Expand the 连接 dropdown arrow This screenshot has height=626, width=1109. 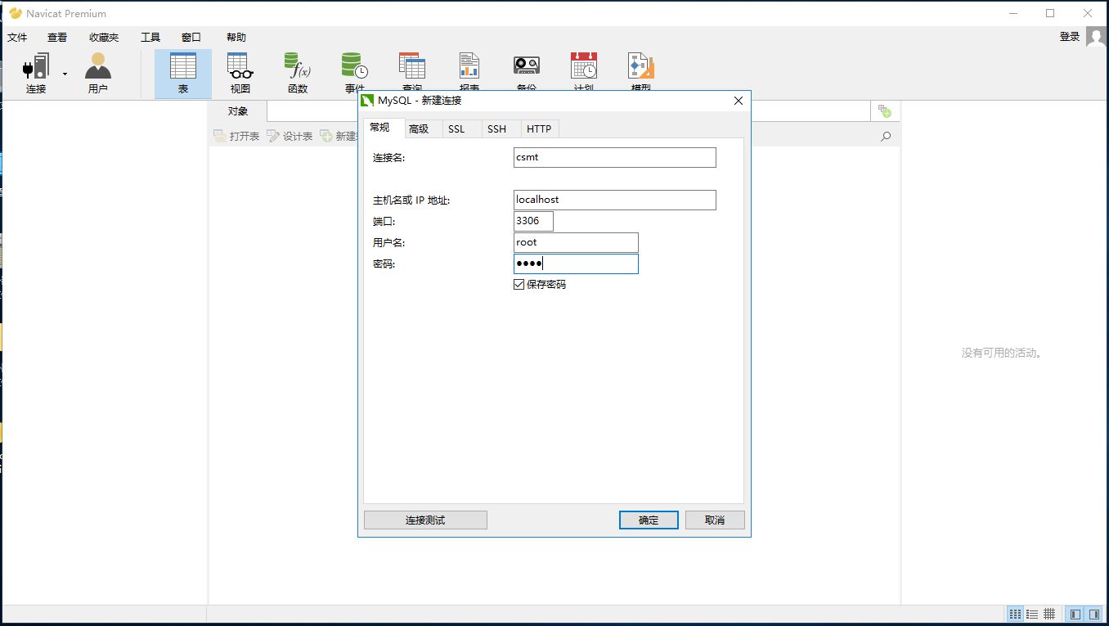pyautogui.click(x=65, y=74)
